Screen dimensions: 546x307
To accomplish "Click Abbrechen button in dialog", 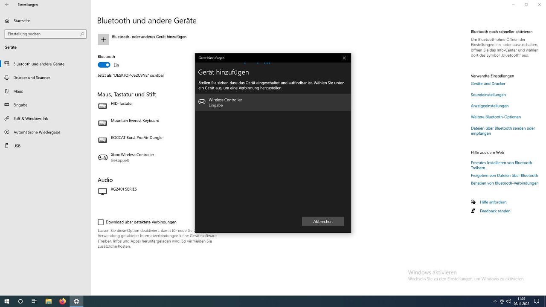I will (x=323, y=221).
